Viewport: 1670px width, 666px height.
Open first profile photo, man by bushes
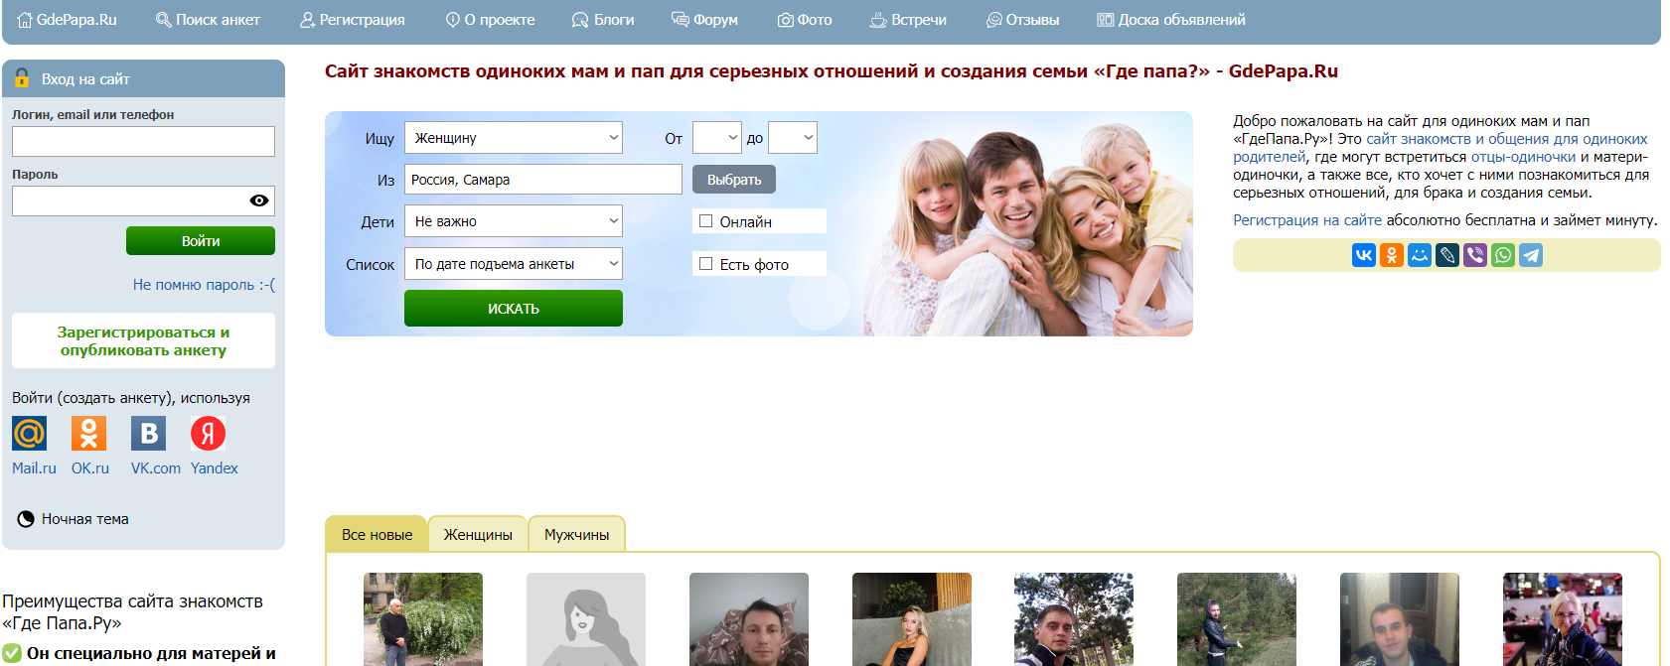click(423, 619)
